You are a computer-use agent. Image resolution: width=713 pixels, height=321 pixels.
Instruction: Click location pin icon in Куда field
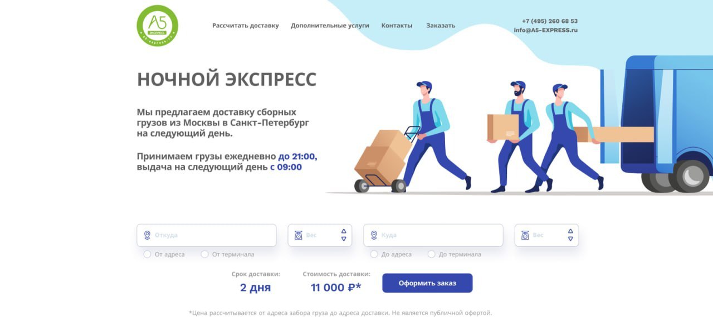coord(374,235)
